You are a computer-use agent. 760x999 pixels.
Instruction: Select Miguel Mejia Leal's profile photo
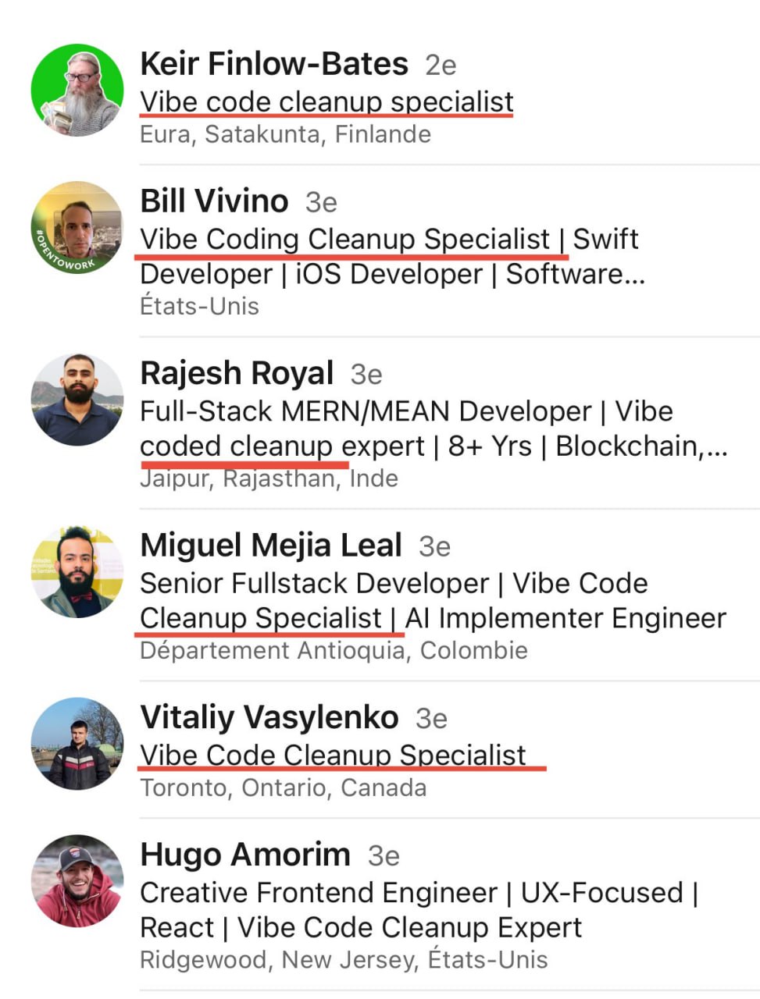pyautogui.click(x=77, y=571)
